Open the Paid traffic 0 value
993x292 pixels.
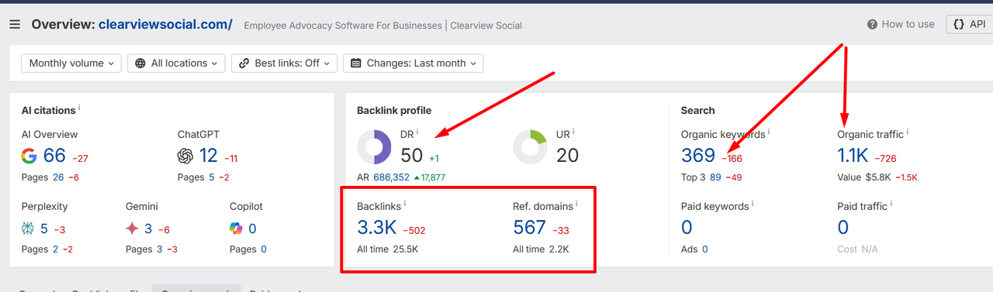(x=843, y=228)
